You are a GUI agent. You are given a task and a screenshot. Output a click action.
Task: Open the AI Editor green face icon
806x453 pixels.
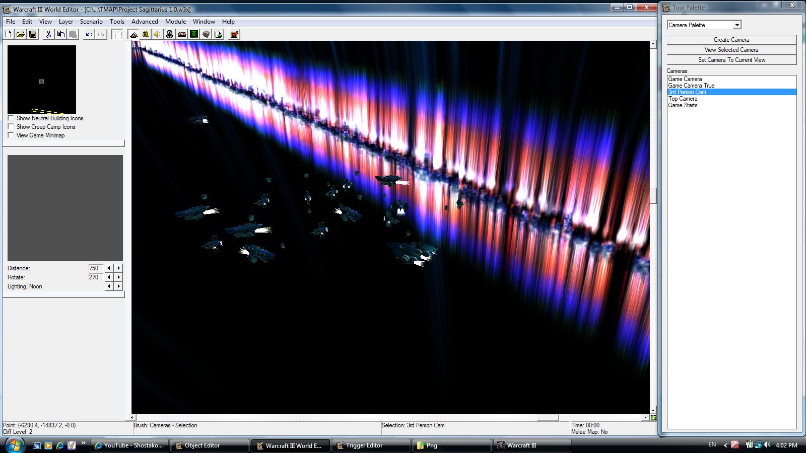tap(194, 34)
